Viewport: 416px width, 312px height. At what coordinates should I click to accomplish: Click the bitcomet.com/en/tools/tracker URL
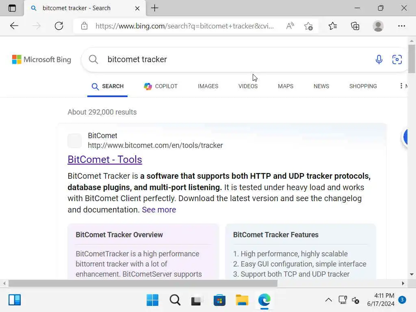click(x=155, y=145)
